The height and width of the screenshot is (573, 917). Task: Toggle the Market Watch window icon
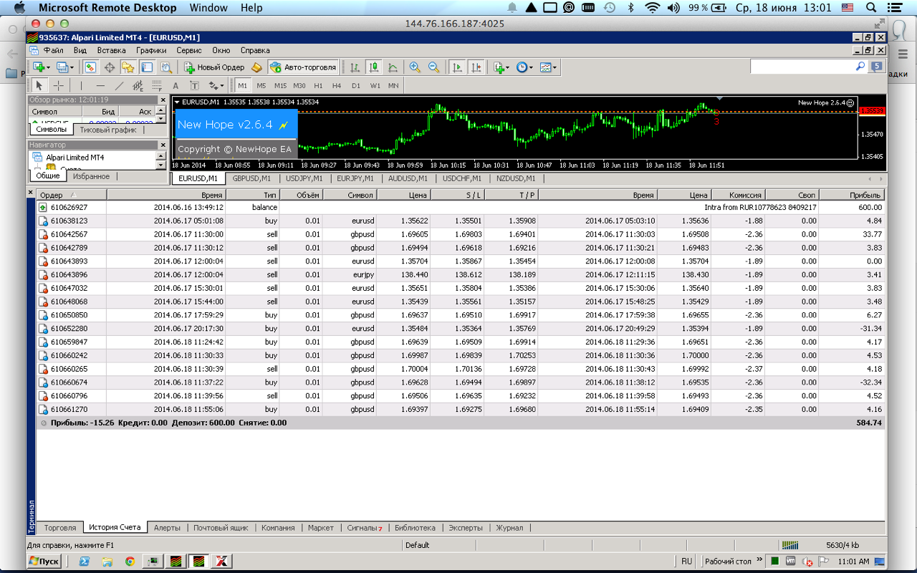[x=91, y=67]
